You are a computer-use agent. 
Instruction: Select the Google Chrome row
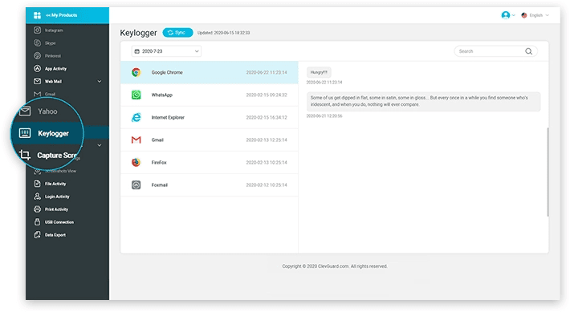[210, 72]
